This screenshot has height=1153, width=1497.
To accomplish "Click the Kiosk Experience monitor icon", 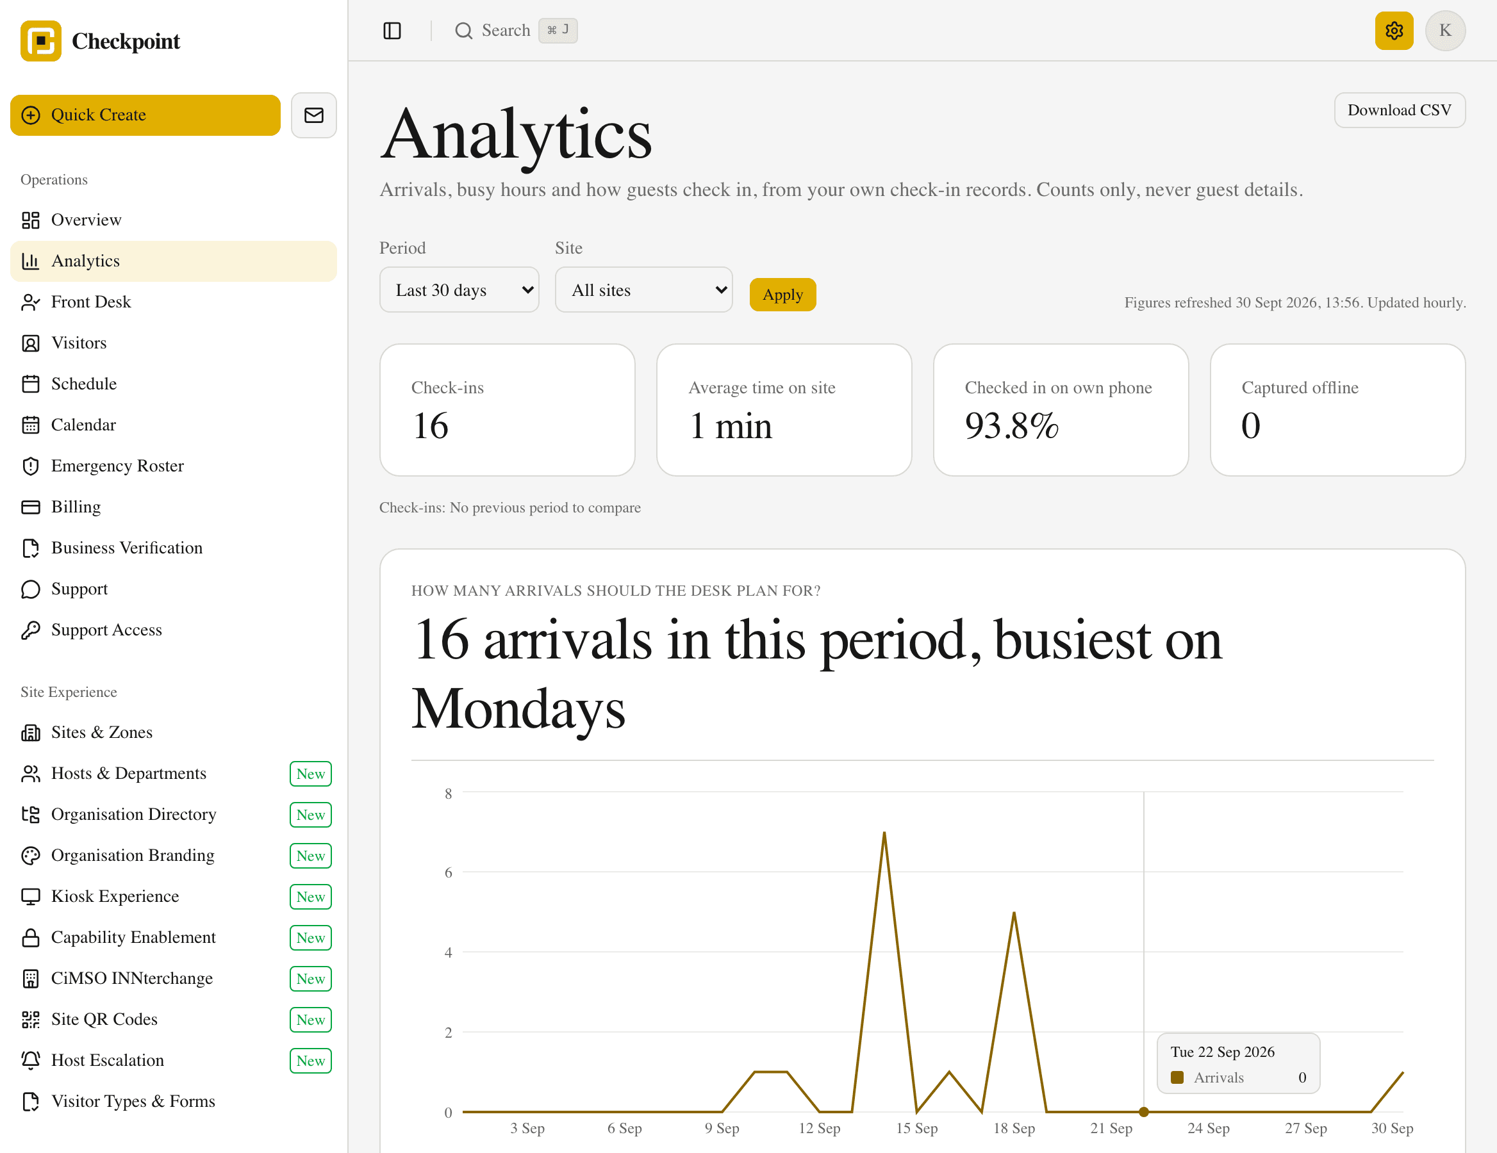I will pyautogui.click(x=31, y=897).
